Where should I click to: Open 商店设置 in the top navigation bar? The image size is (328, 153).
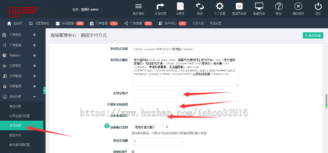point(215,23)
